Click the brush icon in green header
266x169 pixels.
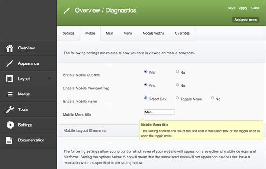67,11
